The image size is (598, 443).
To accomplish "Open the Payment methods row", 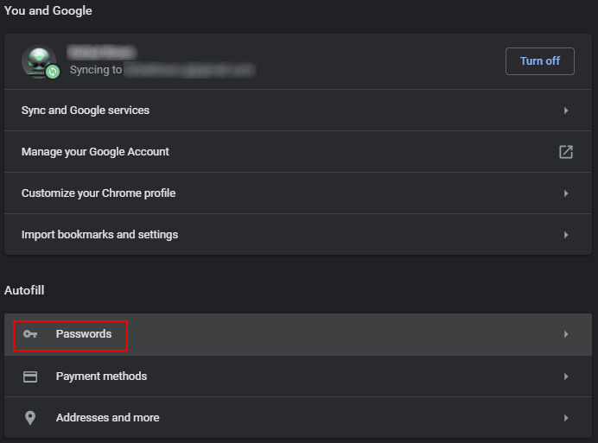I will (x=298, y=377).
